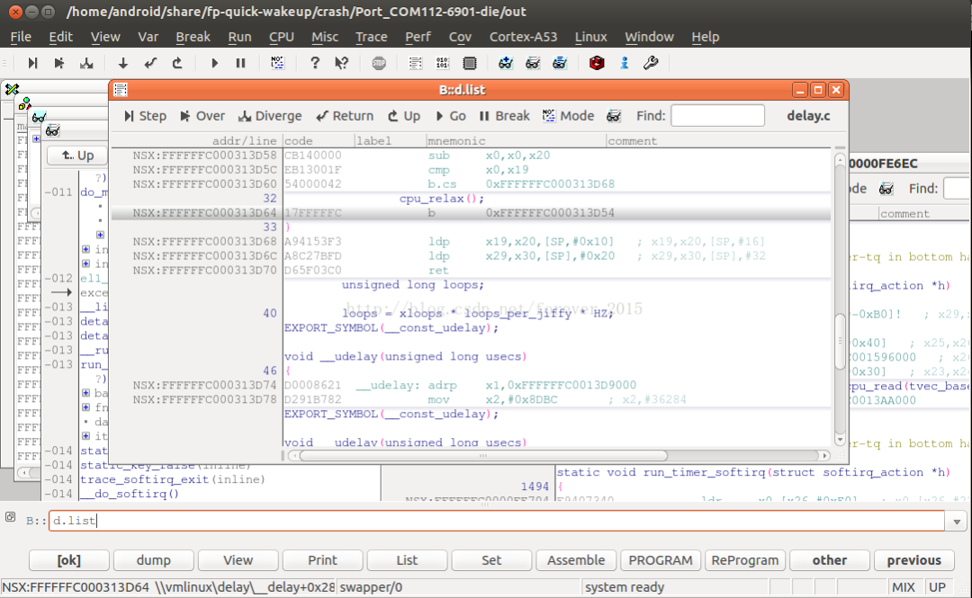This screenshot has height=598, width=972.
Task: Click the Diverge step icon in main toolbar
Action: [86, 63]
